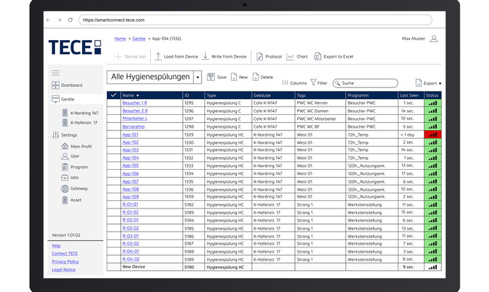Open the Chart view icon
This screenshot has width=489, height=292.
point(290,57)
